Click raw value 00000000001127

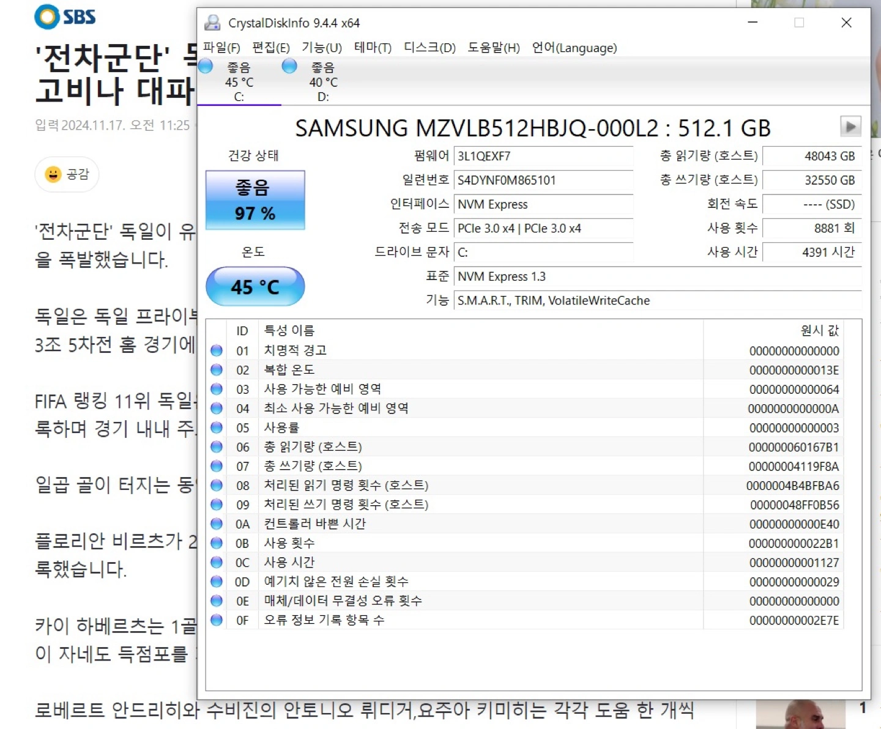click(x=794, y=563)
